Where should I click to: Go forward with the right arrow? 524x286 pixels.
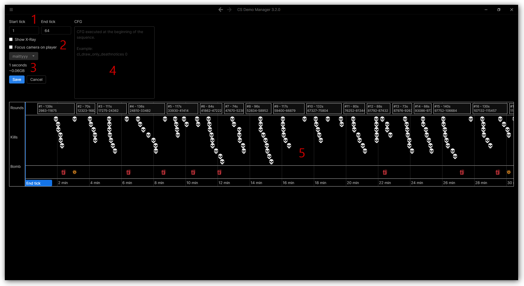[229, 10]
